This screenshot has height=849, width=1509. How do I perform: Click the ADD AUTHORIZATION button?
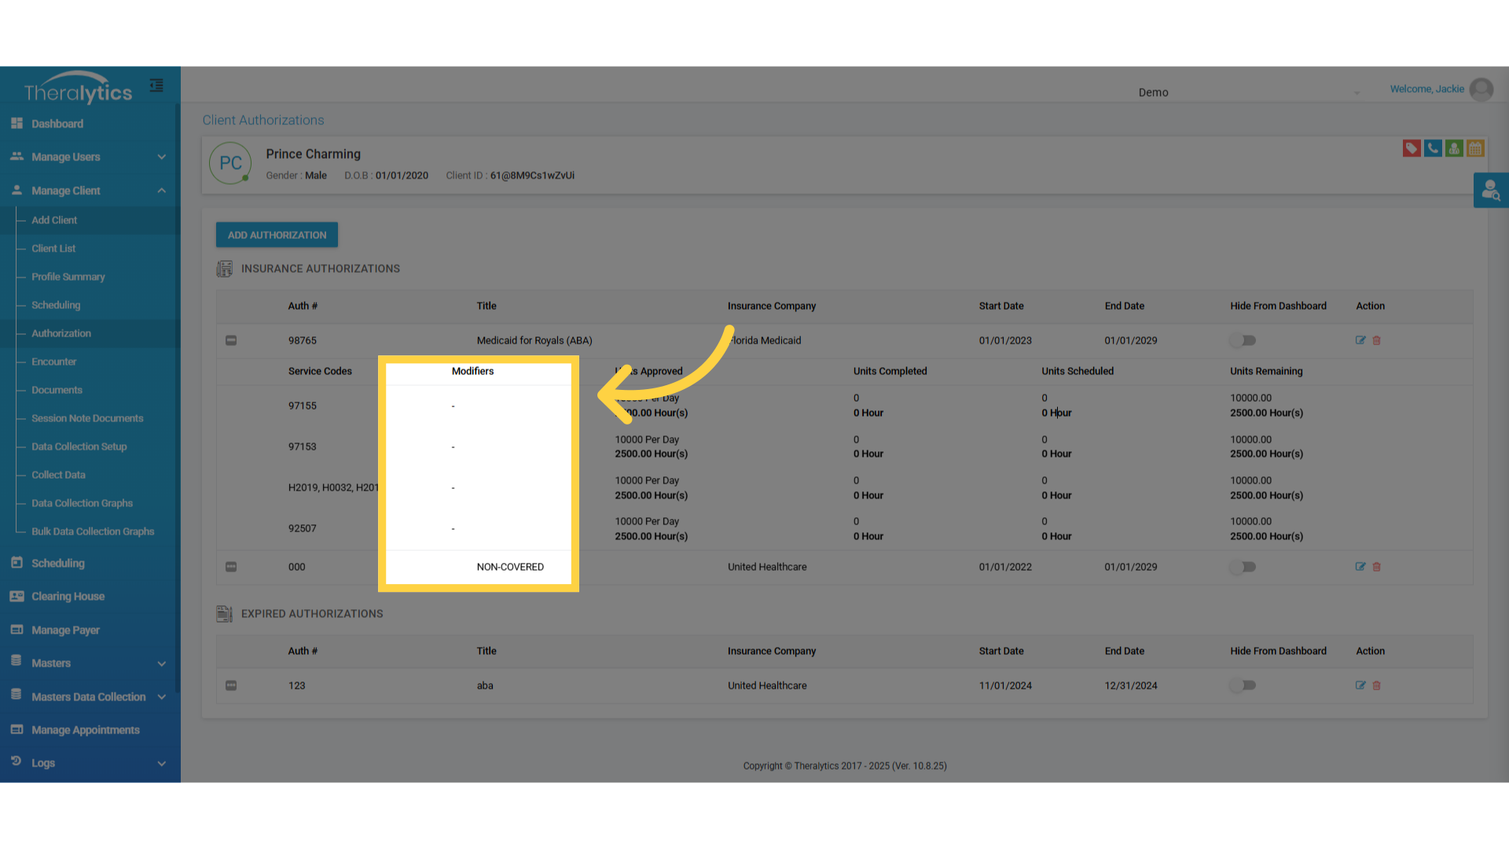click(277, 235)
